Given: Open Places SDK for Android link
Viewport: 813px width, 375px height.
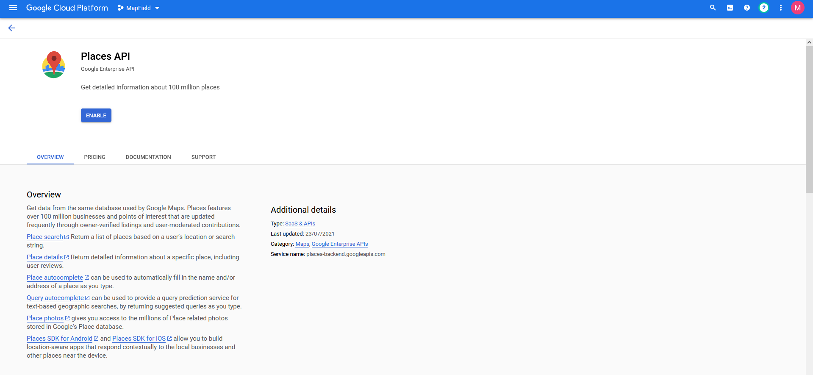Looking at the screenshot, I should coord(60,339).
